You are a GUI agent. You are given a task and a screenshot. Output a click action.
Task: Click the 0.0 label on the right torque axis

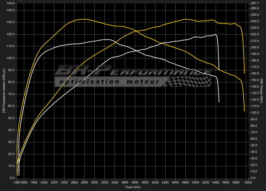coord(253,178)
